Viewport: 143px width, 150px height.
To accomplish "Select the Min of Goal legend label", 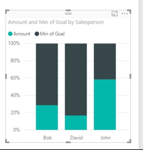I will click(x=52, y=34).
